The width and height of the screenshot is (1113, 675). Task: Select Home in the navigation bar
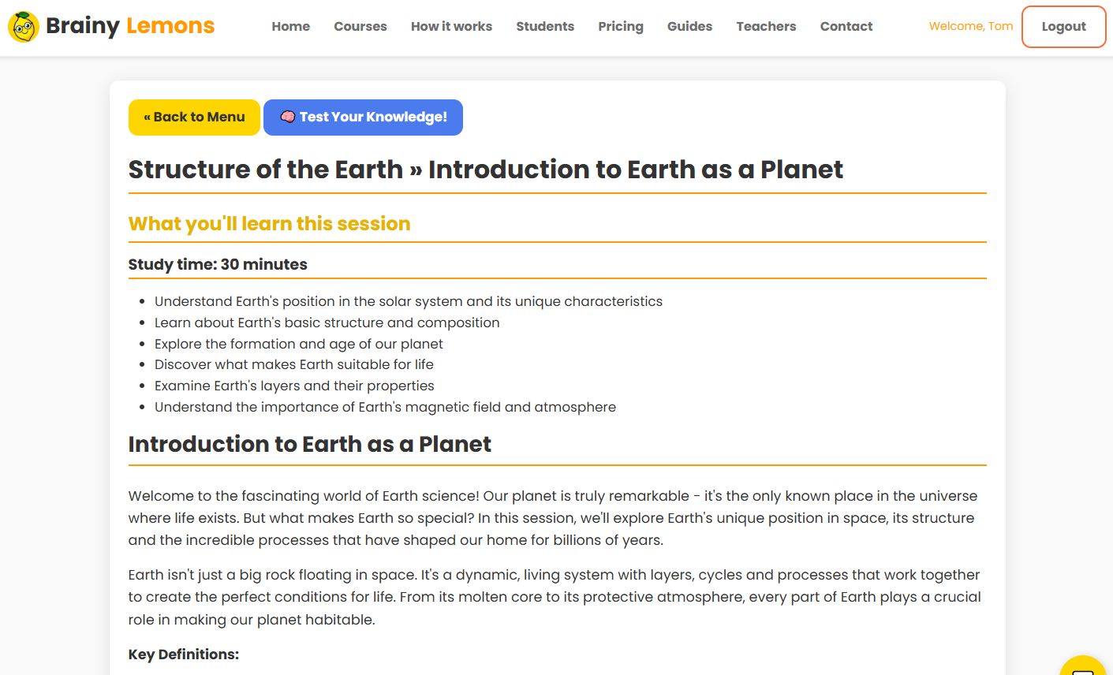(290, 26)
